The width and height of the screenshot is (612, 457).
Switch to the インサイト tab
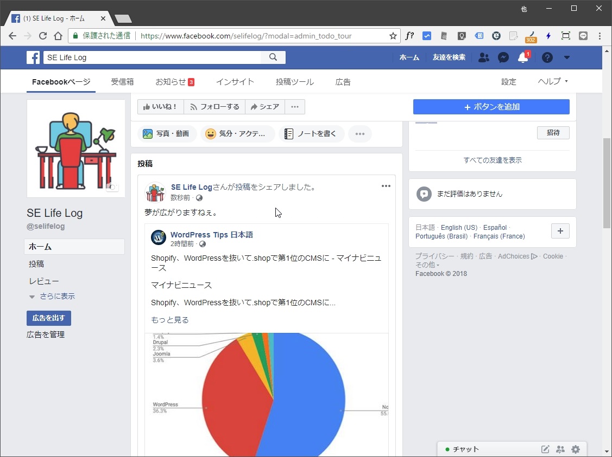point(235,82)
